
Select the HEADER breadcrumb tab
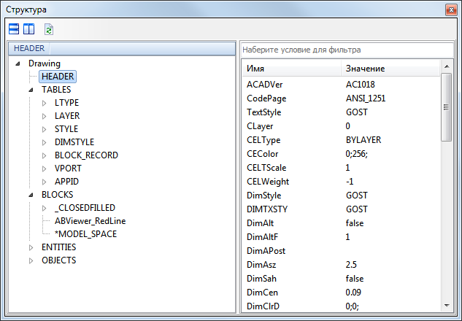click(29, 48)
